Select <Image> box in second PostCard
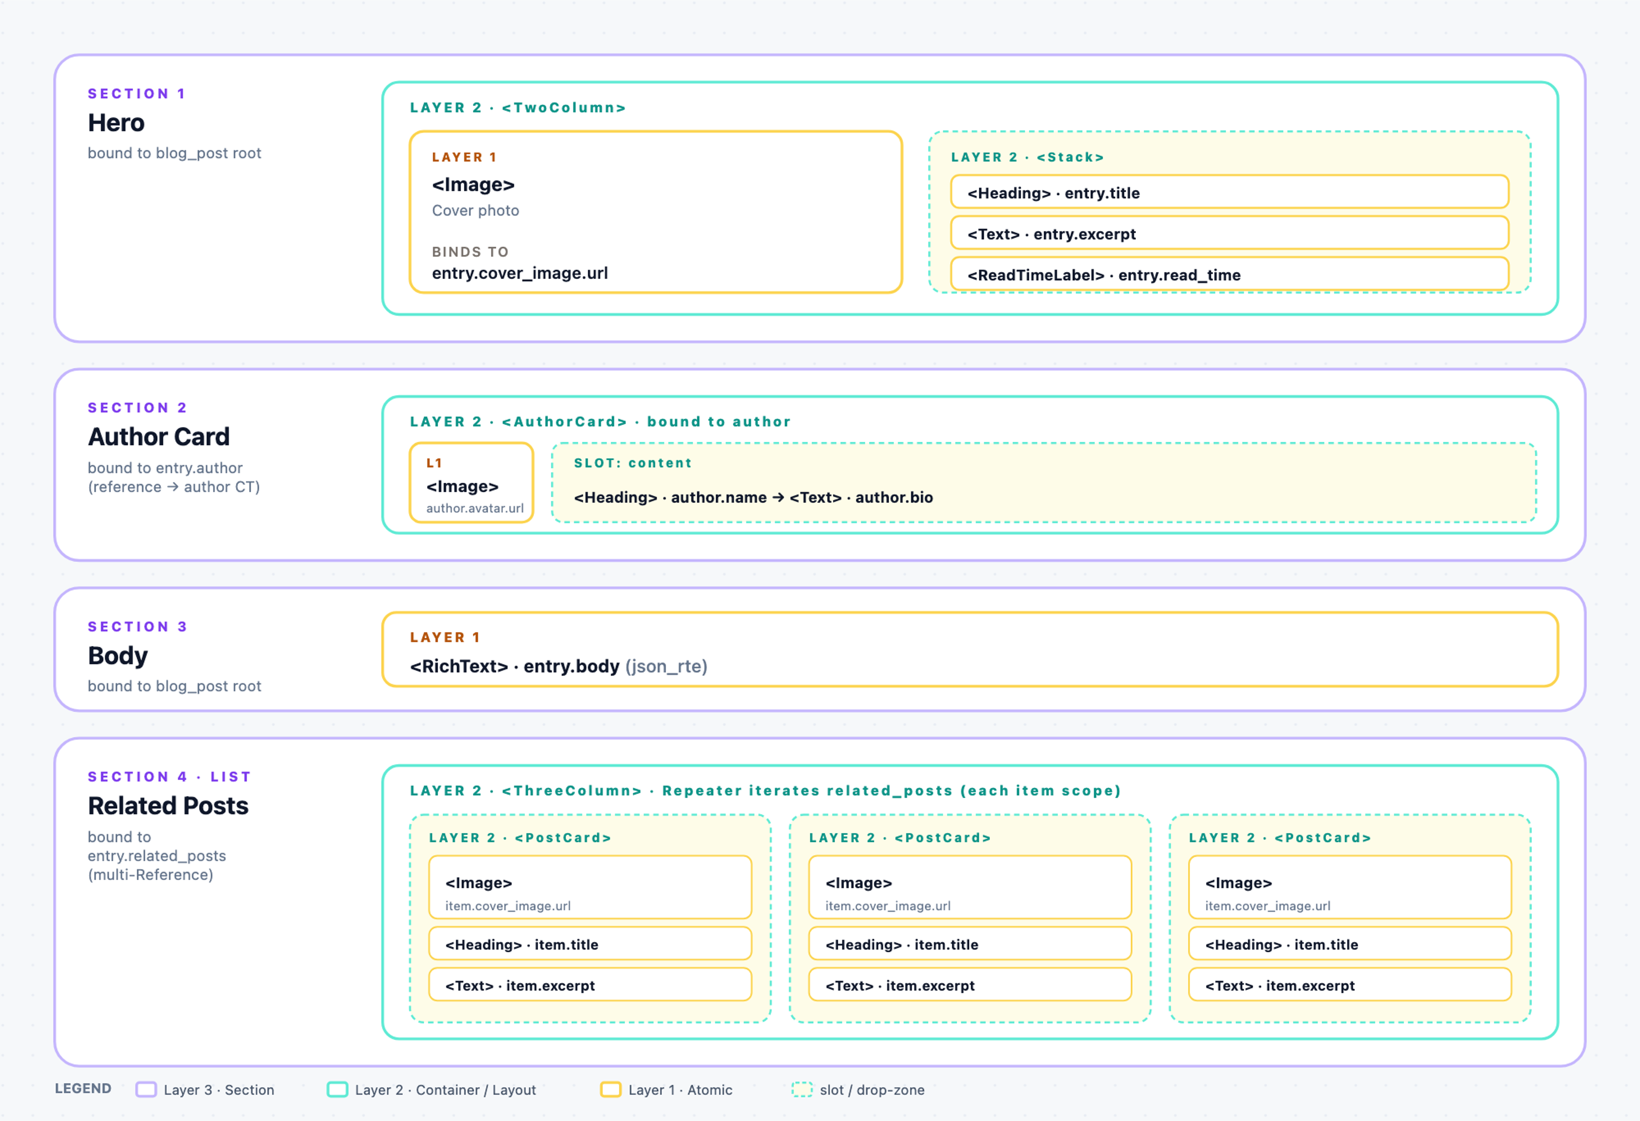 [969, 887]
